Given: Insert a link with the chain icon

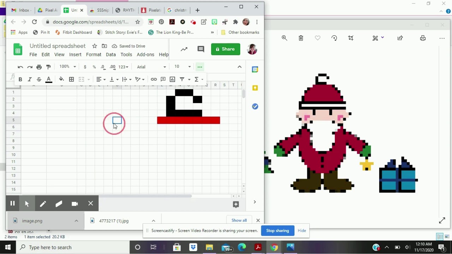Looking at the screenshot, I should [x=154, y=79].
